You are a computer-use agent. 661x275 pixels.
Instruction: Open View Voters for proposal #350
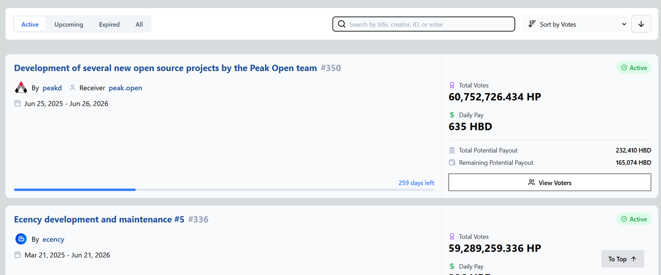[x=549, y=182]
